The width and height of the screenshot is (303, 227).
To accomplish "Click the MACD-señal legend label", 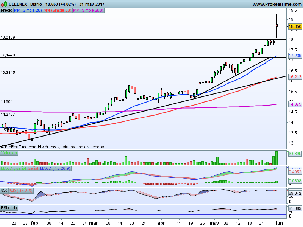I will [x=14, y=168].
